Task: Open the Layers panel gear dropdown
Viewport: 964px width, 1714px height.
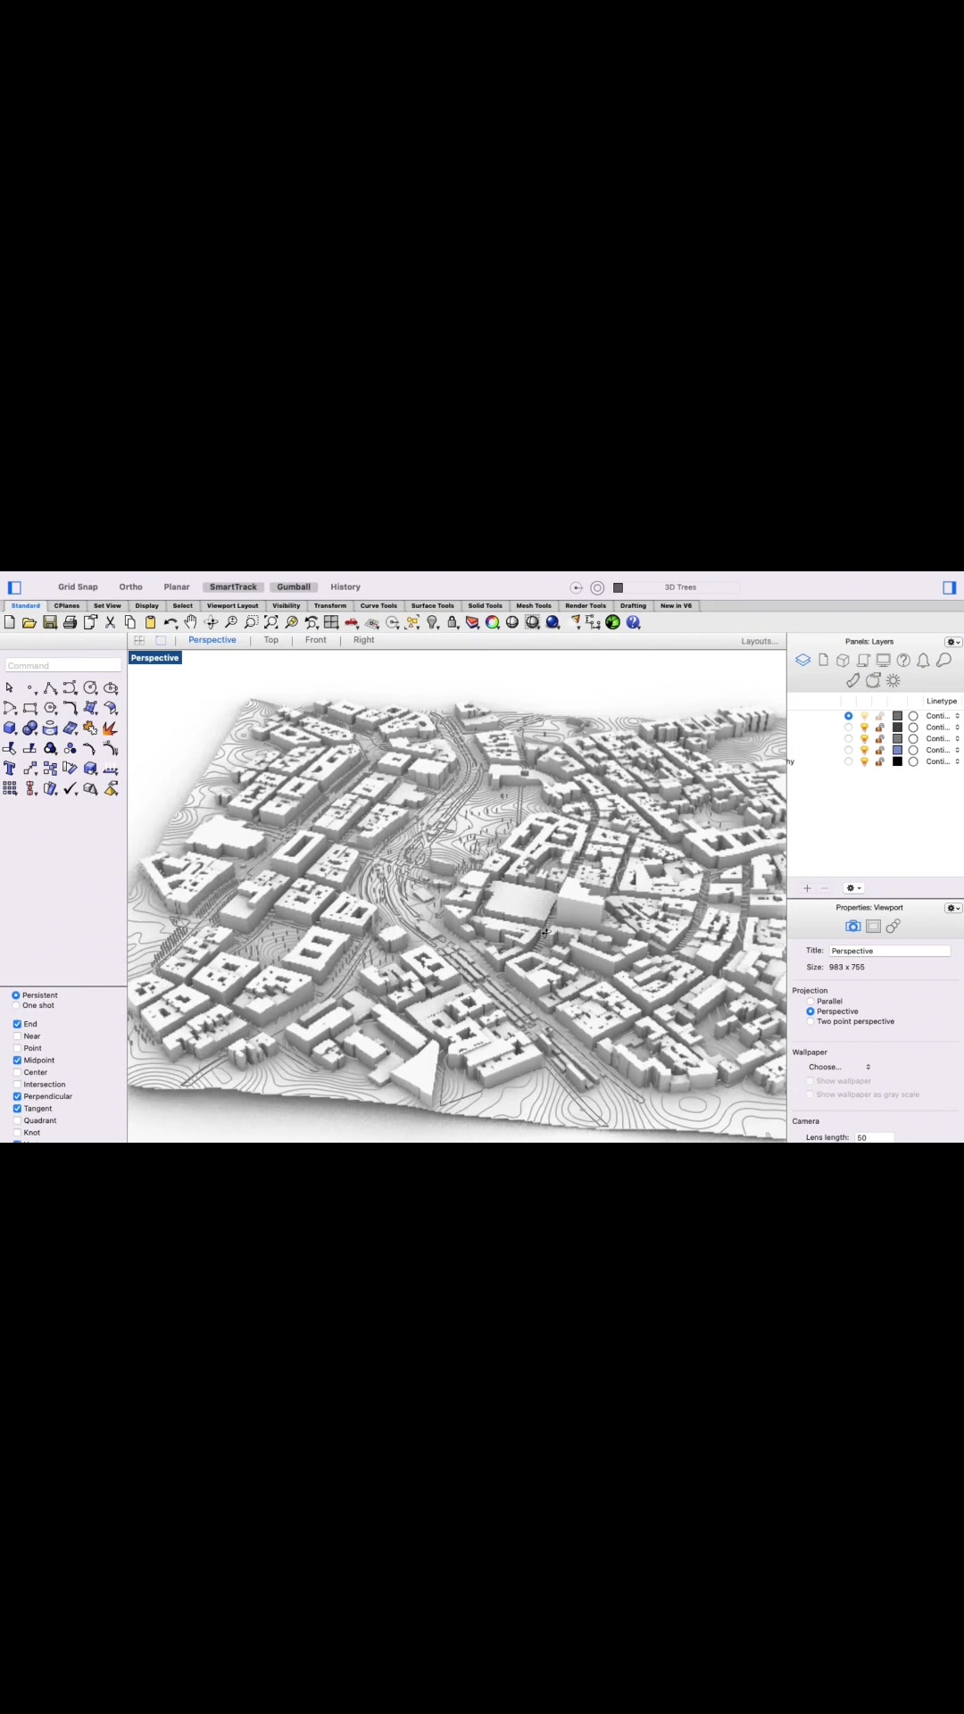Action: tap(953, 642)
